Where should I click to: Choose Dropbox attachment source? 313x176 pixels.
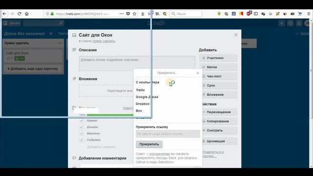(143, 104)
